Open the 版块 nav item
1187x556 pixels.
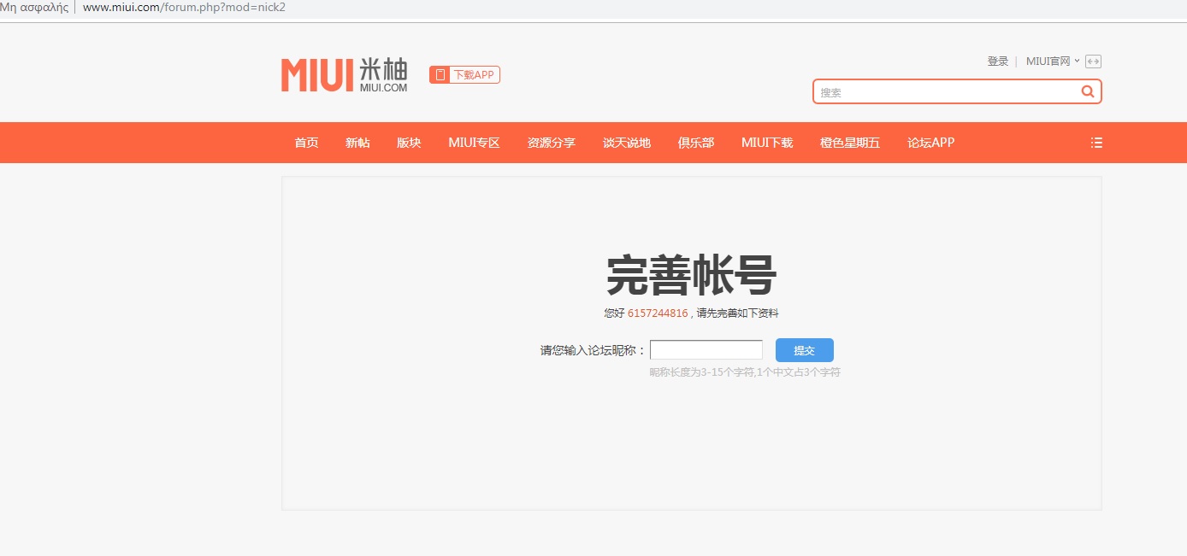409,143
